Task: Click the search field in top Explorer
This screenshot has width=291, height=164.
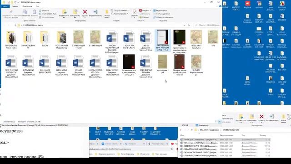Action: point(207,25)
